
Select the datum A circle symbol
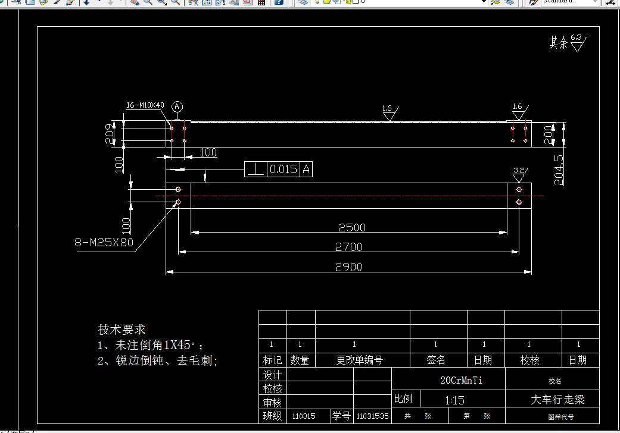[177, 106]
